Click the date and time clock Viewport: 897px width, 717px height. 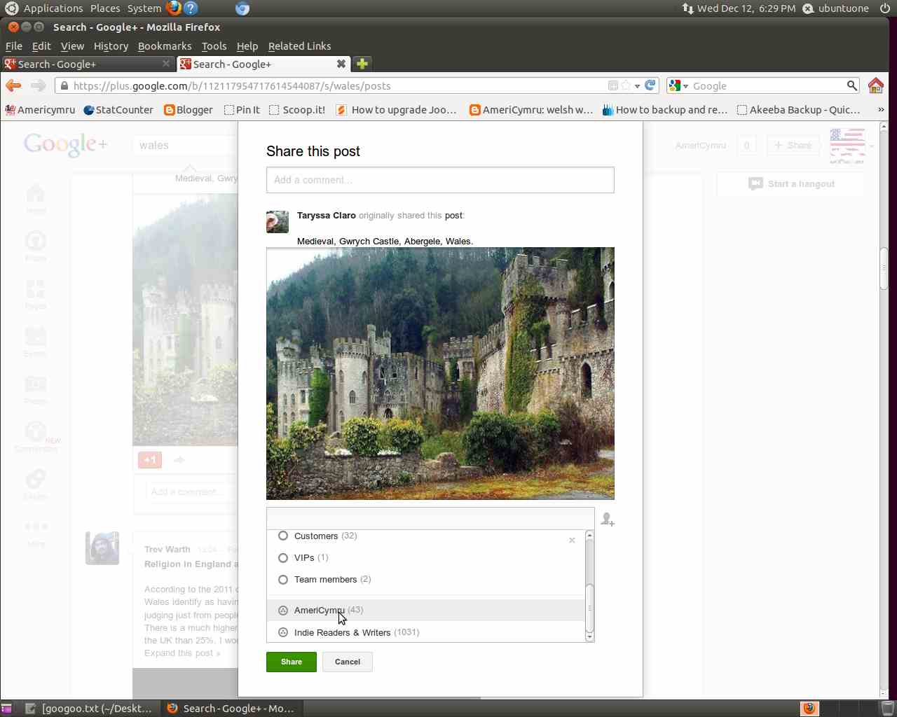[746, 8]
